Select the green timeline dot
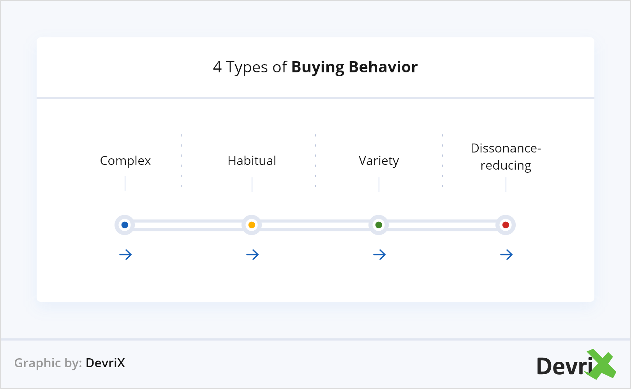 379,225
